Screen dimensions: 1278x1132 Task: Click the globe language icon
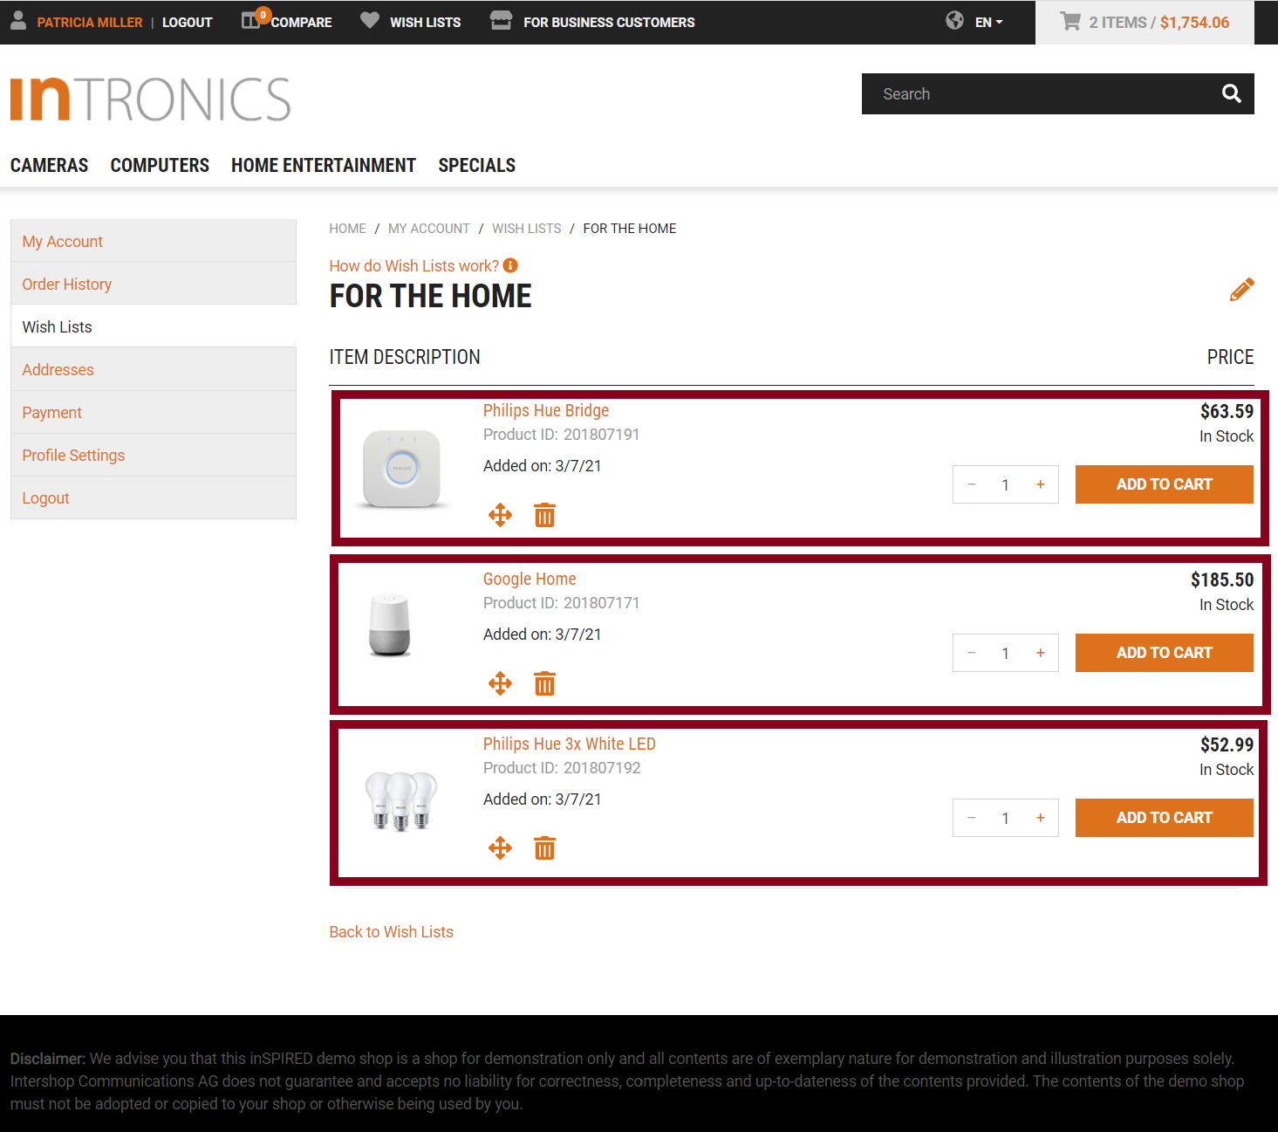point(955,20)
